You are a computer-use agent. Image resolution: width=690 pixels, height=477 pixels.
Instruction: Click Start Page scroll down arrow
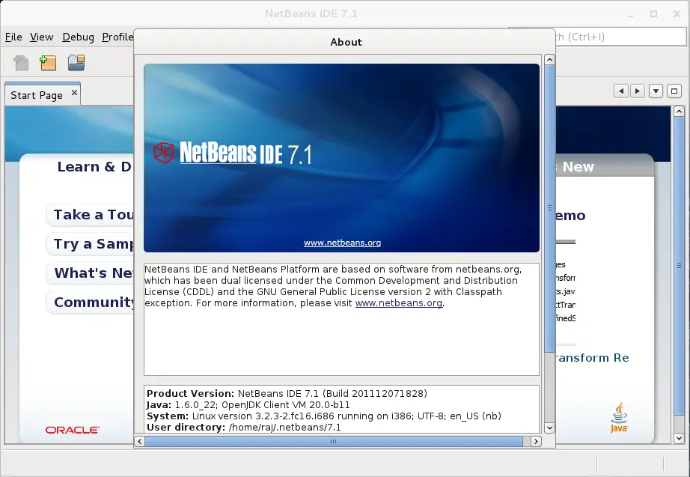tap(679, 438)
